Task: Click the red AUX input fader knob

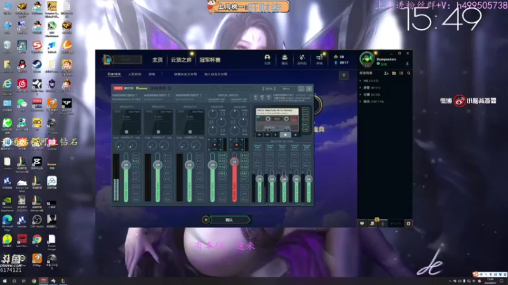Action: tap(234, 161)
